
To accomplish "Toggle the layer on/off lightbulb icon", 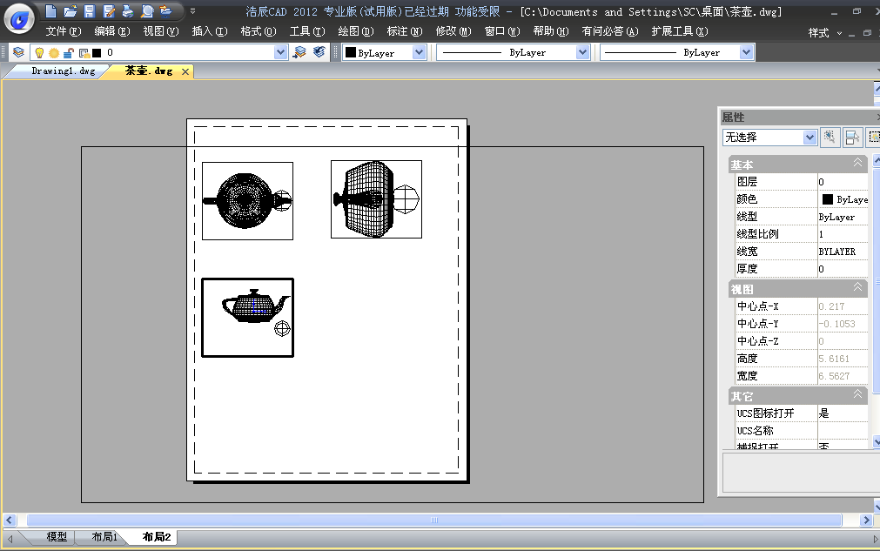I will coord(39,53).
